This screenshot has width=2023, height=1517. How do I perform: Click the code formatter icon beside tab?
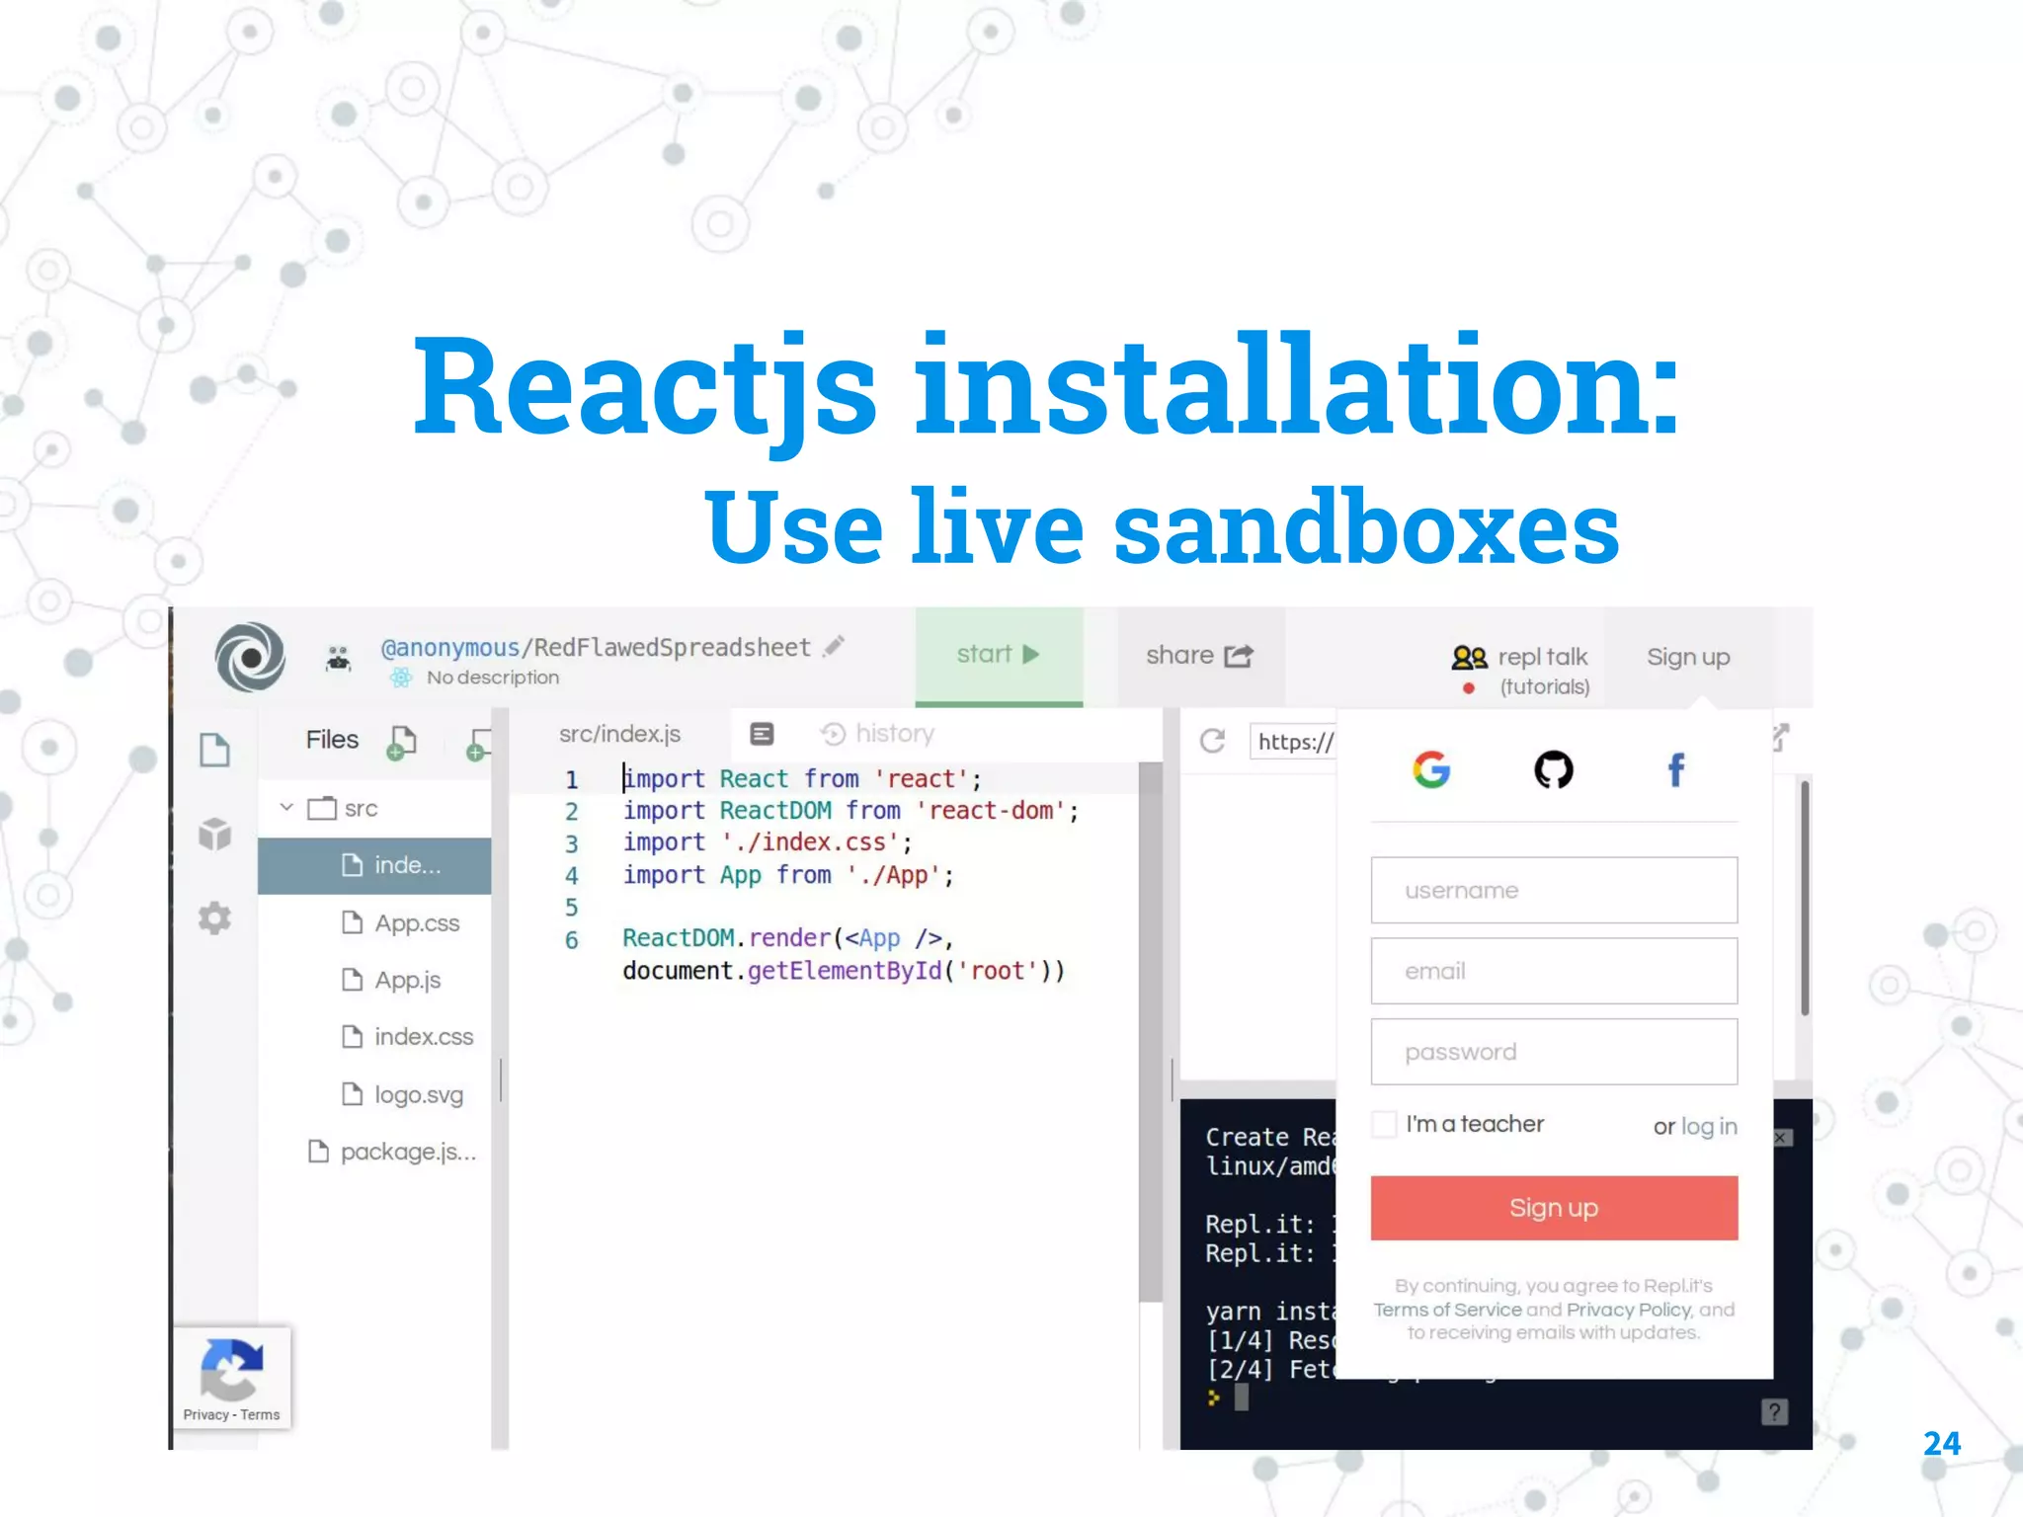pos(762,734)
